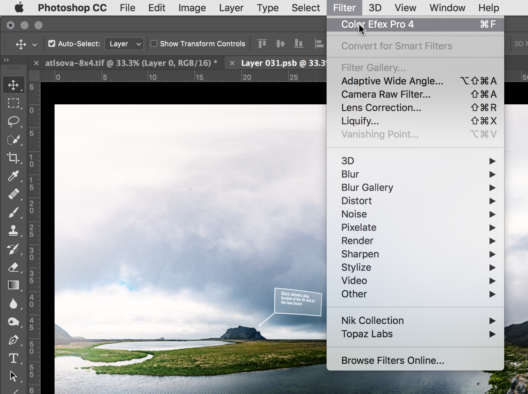Expand the Other filters submenu

click(x=415, y=294)
